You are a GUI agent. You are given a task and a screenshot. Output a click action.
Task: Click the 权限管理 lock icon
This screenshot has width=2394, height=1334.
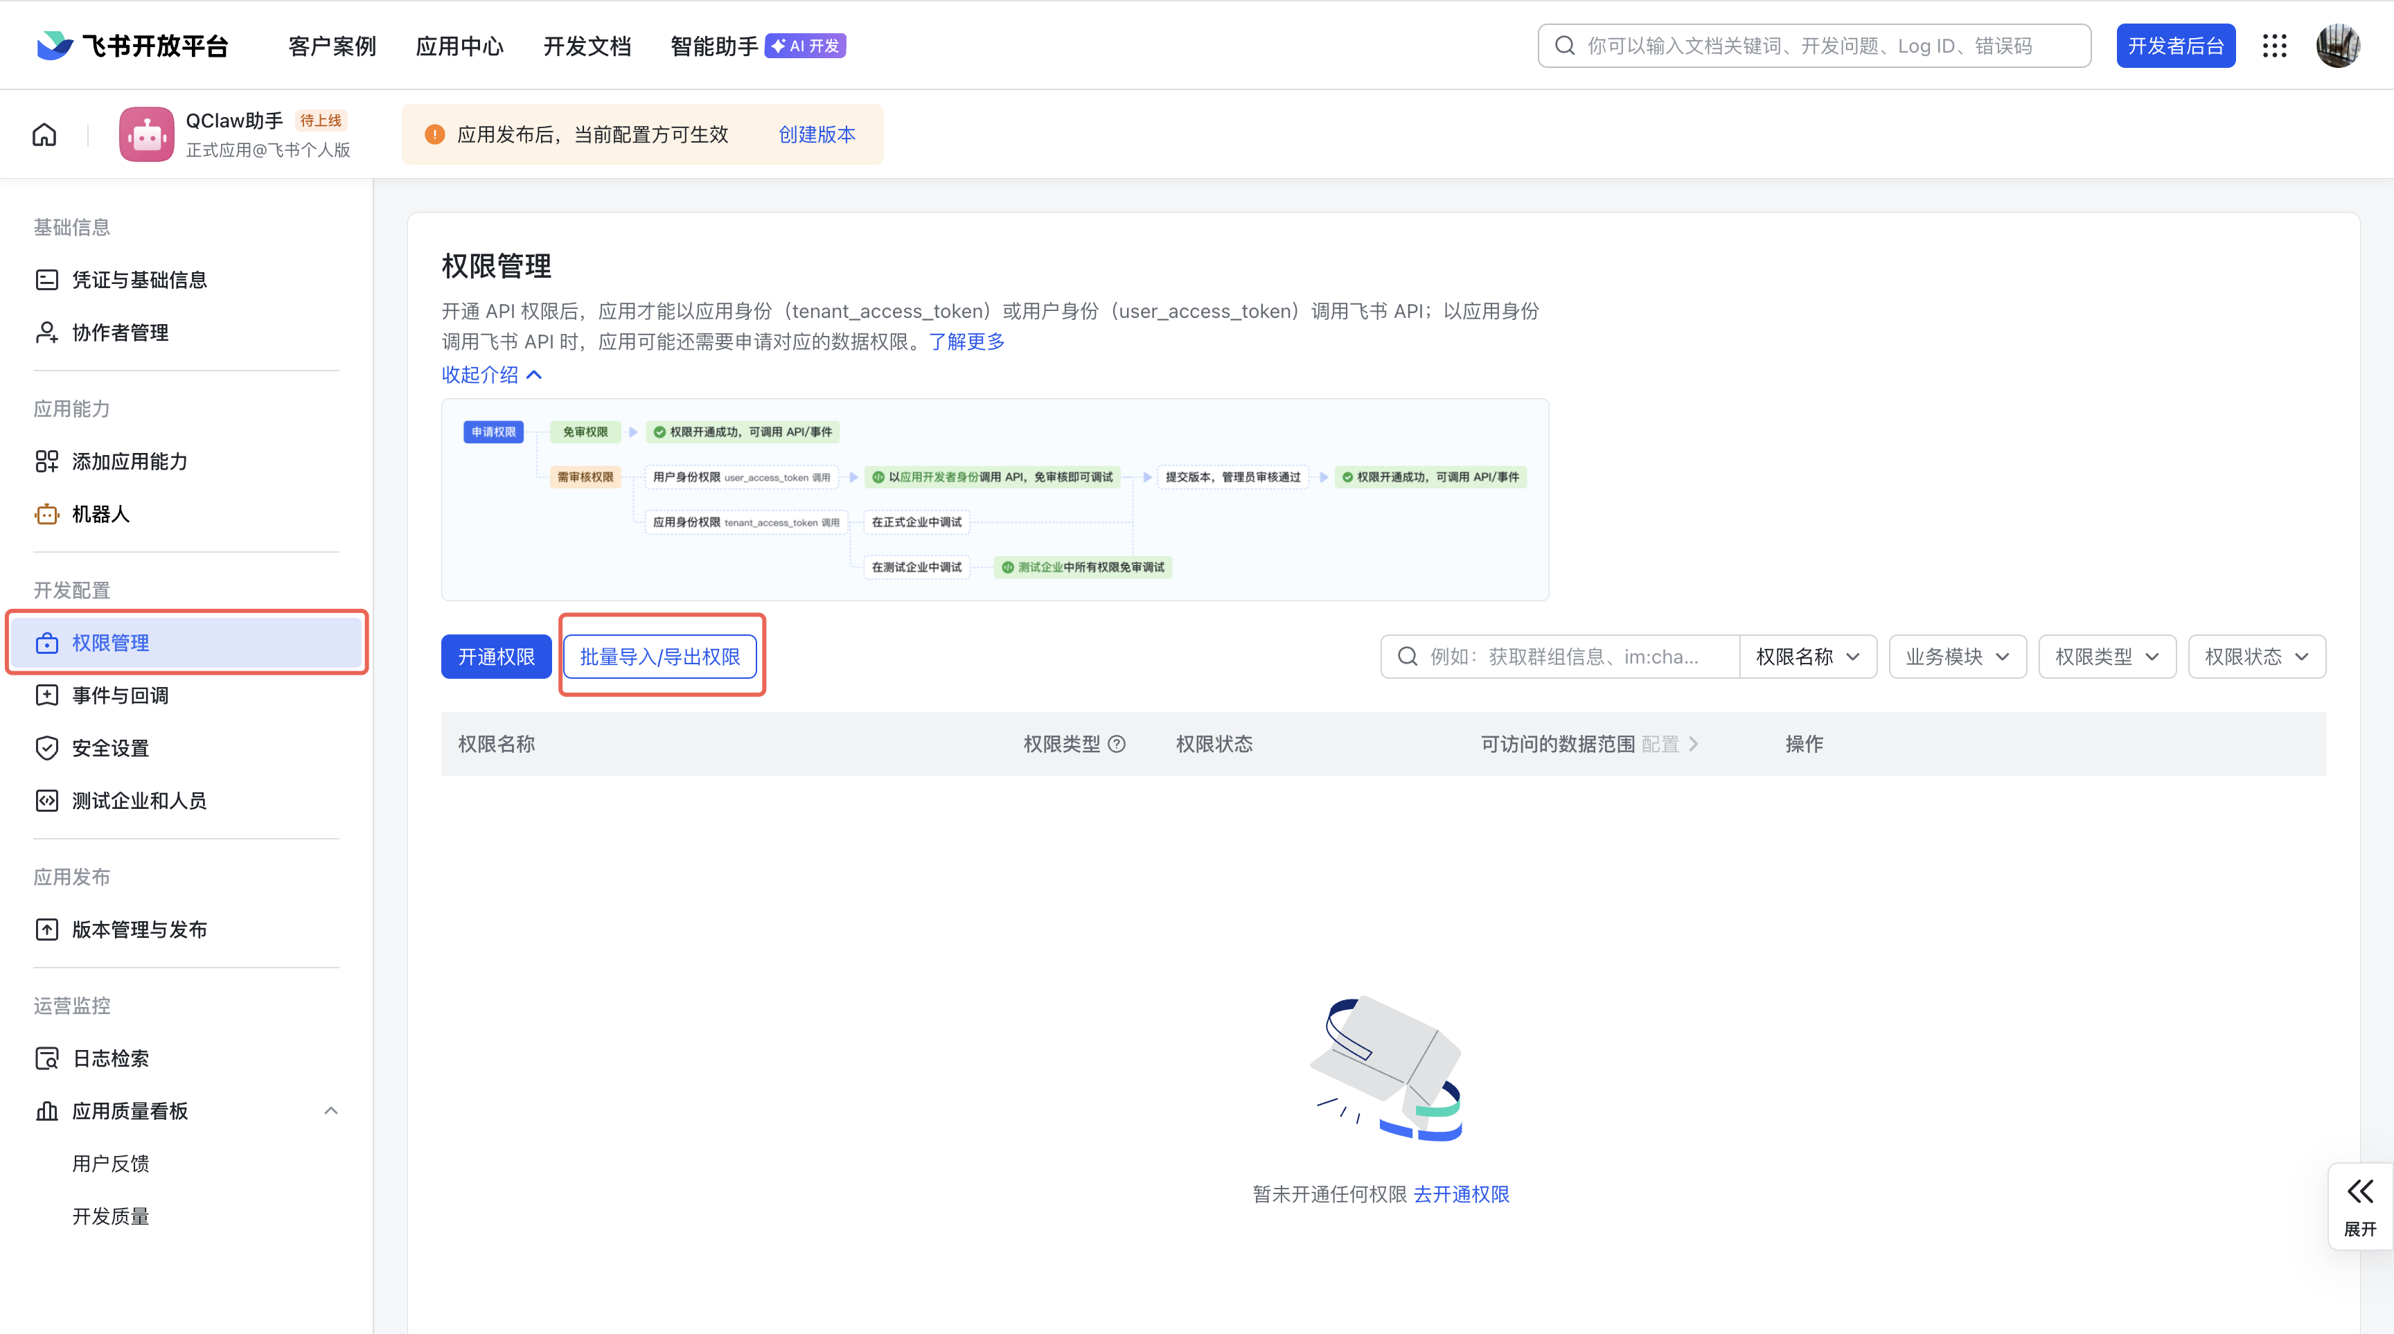click(x=46, y=642)
